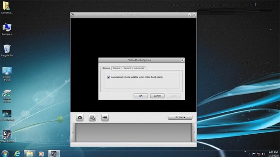Launch Internet Explorer from taskbar

(17, 153)
